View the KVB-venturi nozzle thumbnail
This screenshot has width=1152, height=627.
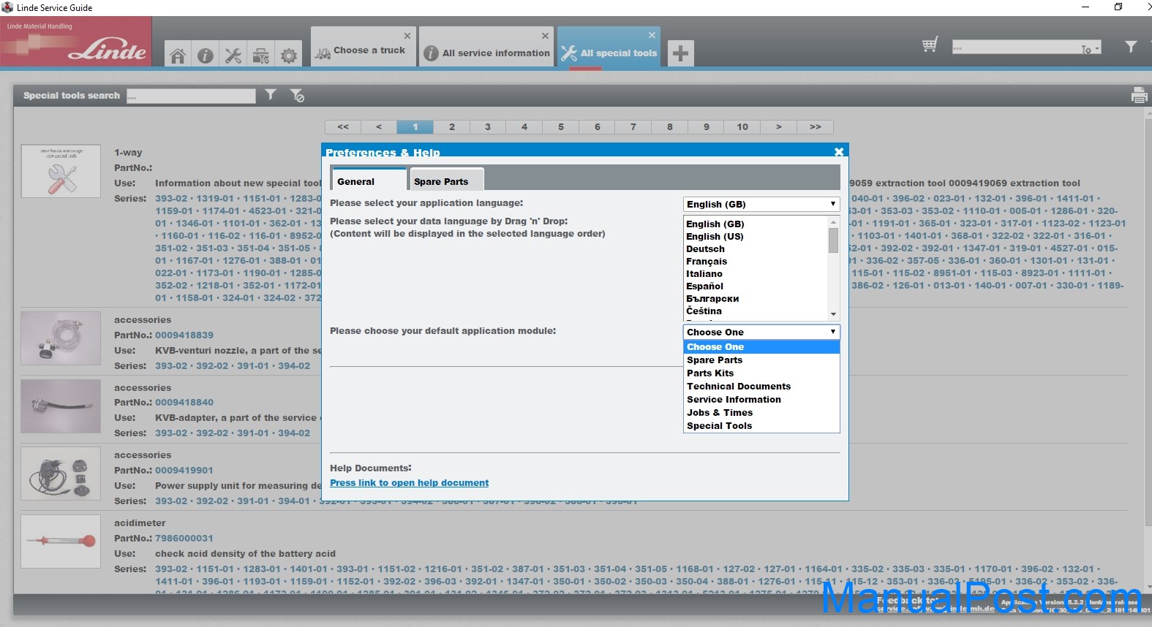pyautogui.click(x=61, y=338)
